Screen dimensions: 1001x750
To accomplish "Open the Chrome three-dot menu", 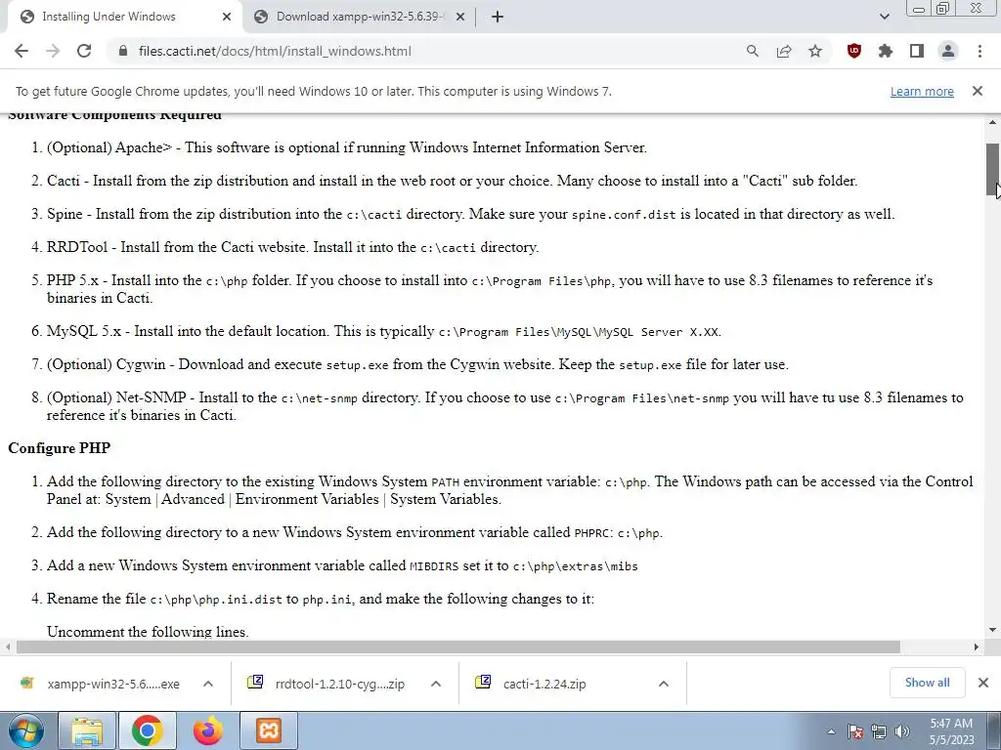I will tap(979, 51).
